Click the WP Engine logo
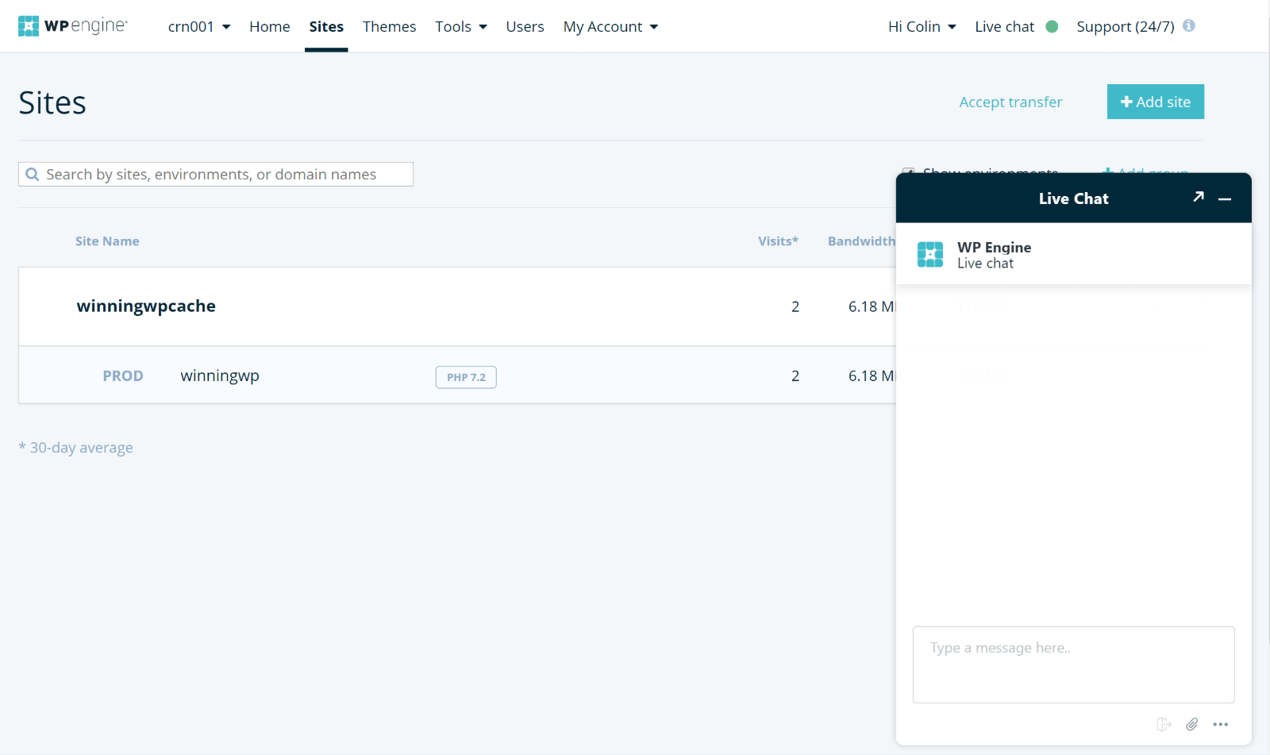Viewport: 1270px width, 755px height. pos(73,25)
